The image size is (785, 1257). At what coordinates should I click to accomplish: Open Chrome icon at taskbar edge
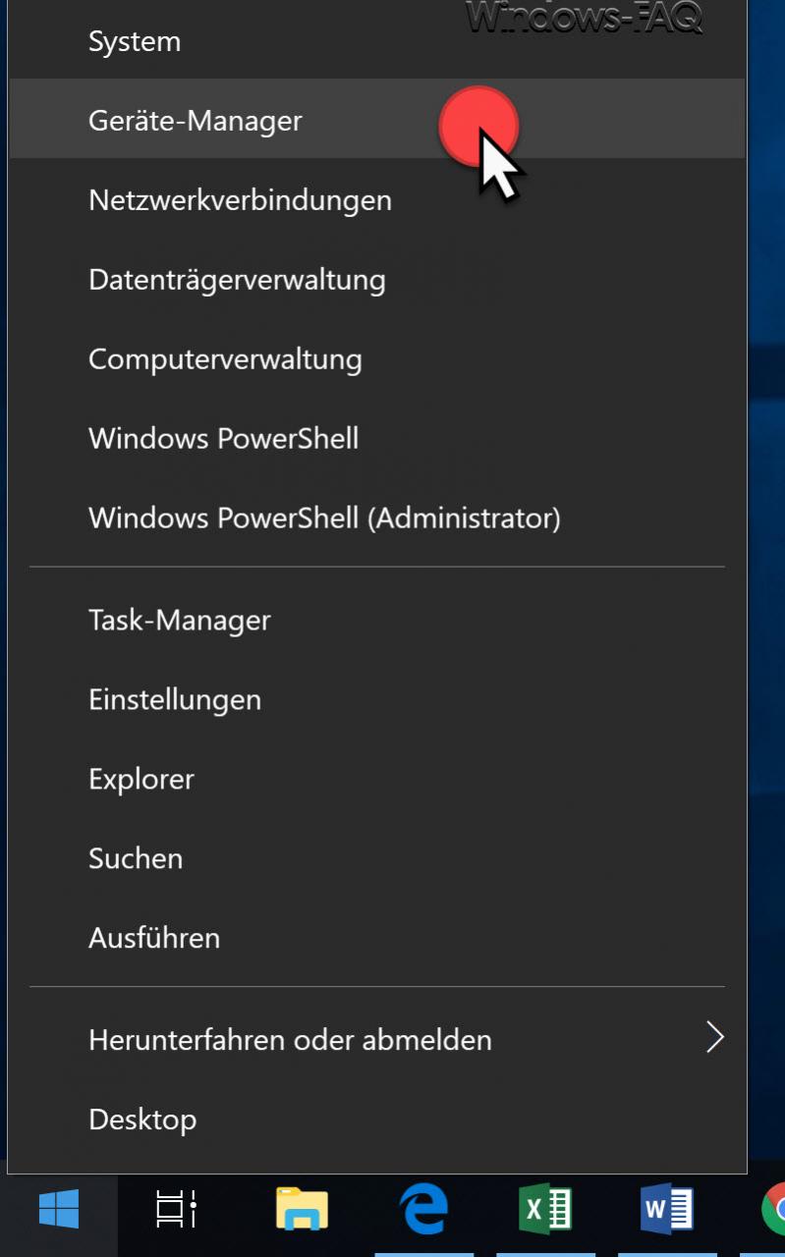pos(773,1209)
